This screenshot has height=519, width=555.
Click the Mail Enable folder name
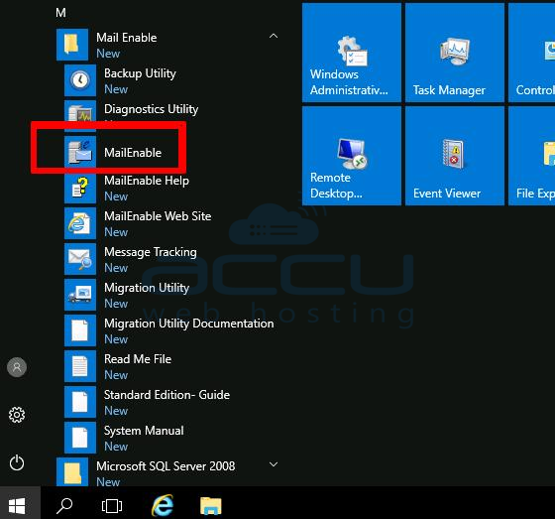point(127,38)
